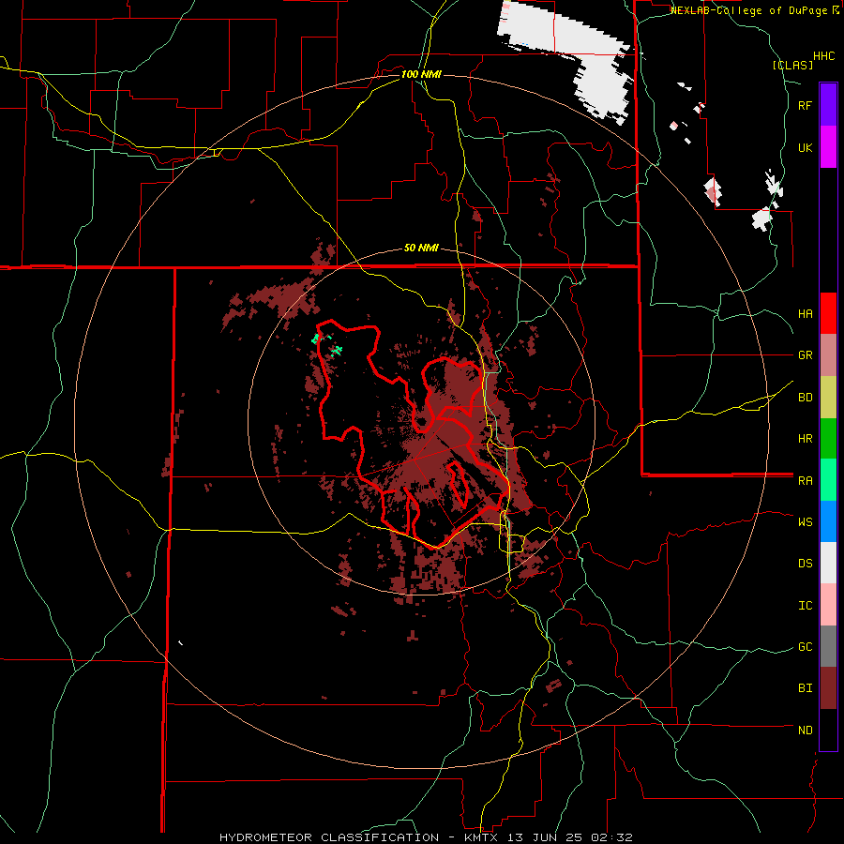Click the HA red legend swatch
Image resolution: width=844 pixels, height=844 pixels.
click(828, 313)
